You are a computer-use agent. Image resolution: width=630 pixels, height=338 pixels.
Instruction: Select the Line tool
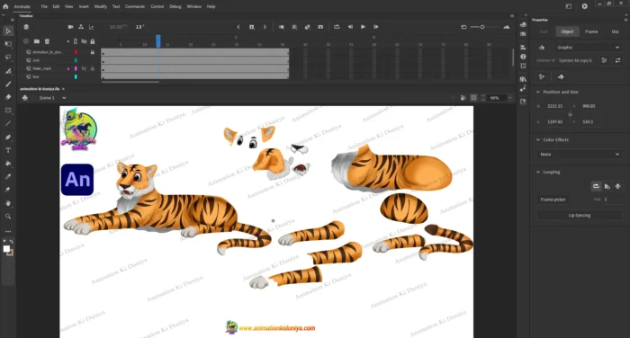pos(8,123)
